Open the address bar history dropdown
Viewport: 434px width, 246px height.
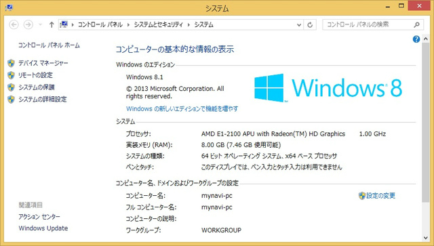299,25
